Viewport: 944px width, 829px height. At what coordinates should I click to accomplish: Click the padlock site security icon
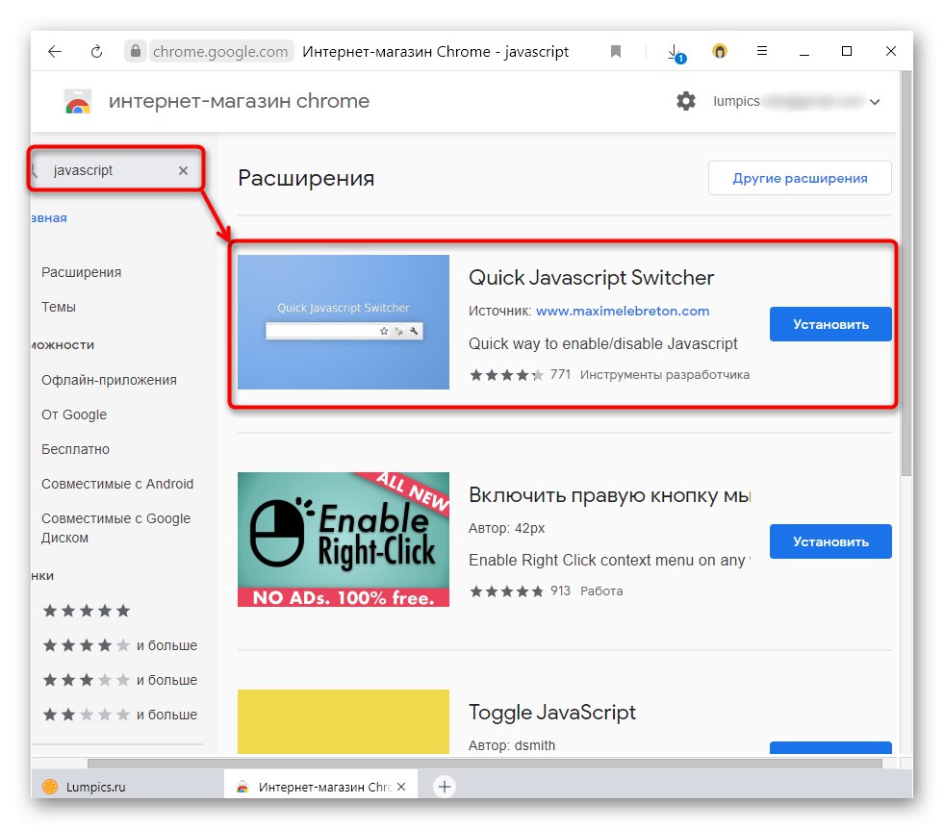coord(136,51)
